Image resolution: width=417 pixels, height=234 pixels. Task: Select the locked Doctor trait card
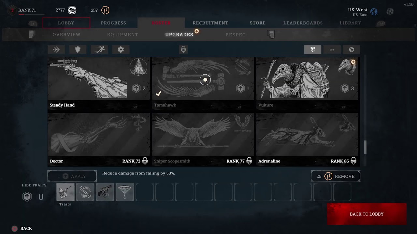tap(99, 139)
